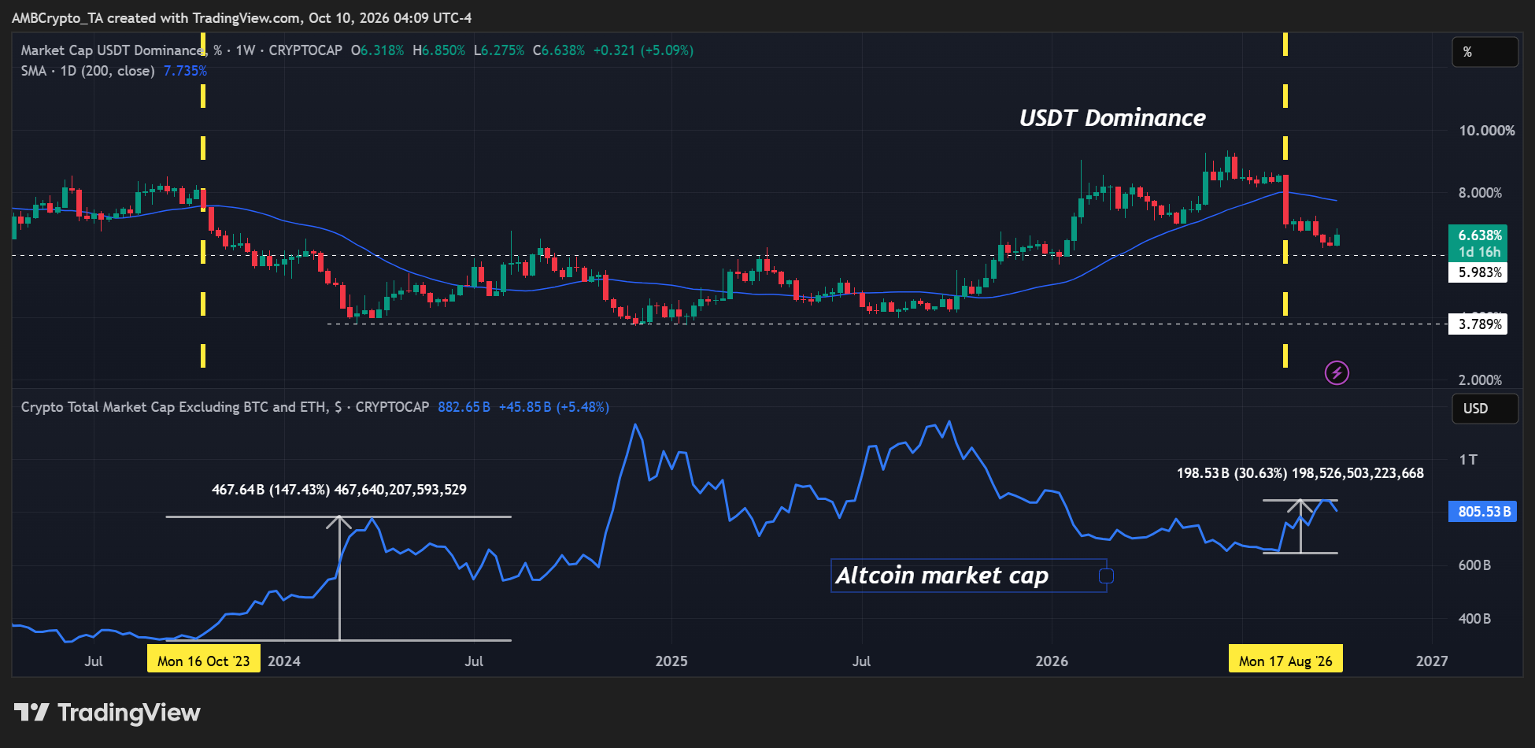Viewport: 1535px width, 748px height.
Task: Click the 2024 time axis label
Action: (x=284, y=661)
